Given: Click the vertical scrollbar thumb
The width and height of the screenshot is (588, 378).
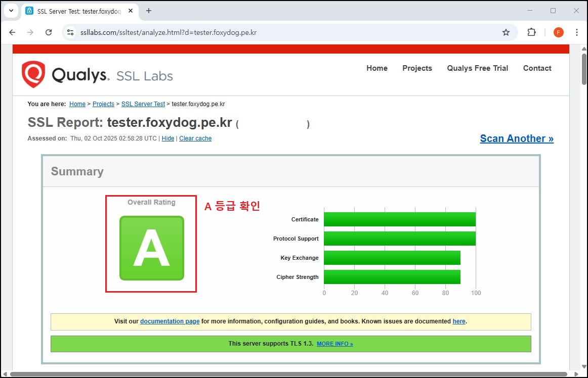Looking at the screenshot, I should pyautogui.click(x=584, y=69).
